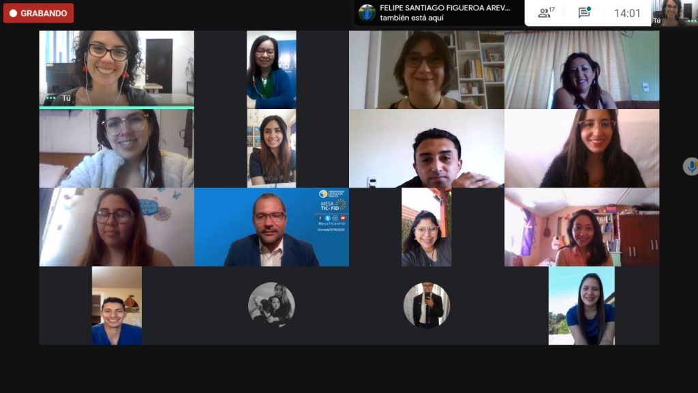Click the 14:01 clock display
The height and width of the screenshot is (393, 698).
tap(627, 14)
